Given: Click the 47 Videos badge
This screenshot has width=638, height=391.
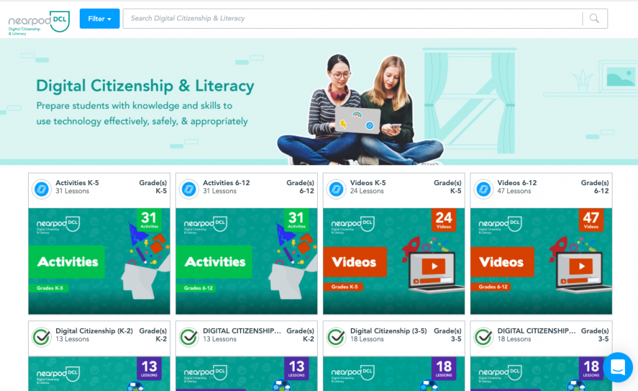Looking at the screenshot, I should click(591, 220).
